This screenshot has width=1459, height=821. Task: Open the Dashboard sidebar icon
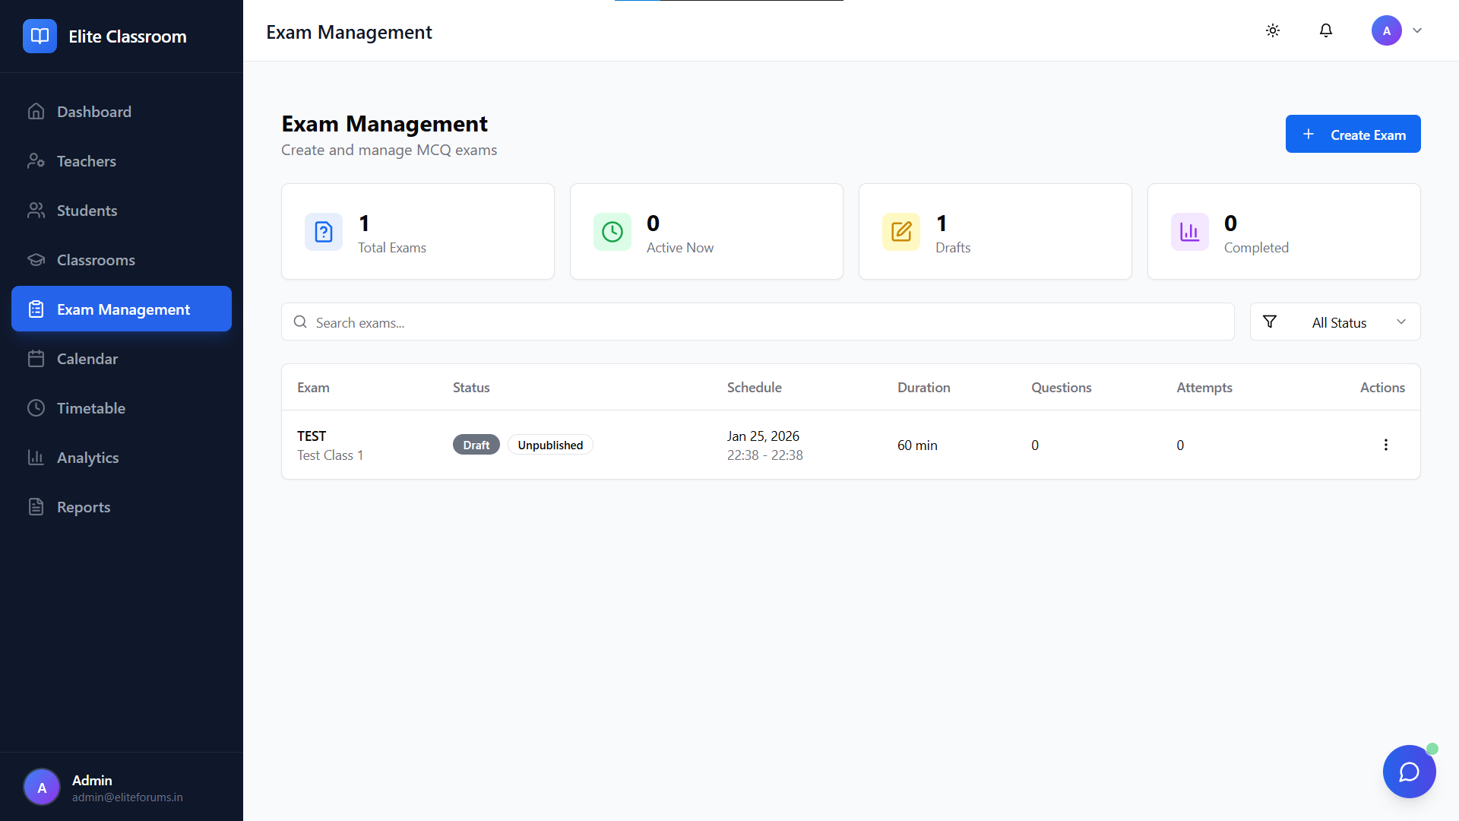point(37,111)
